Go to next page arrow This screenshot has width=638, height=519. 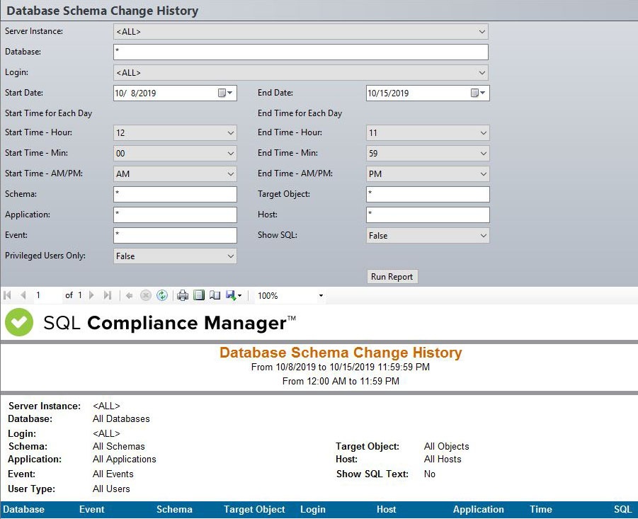[x=91, y=295]
